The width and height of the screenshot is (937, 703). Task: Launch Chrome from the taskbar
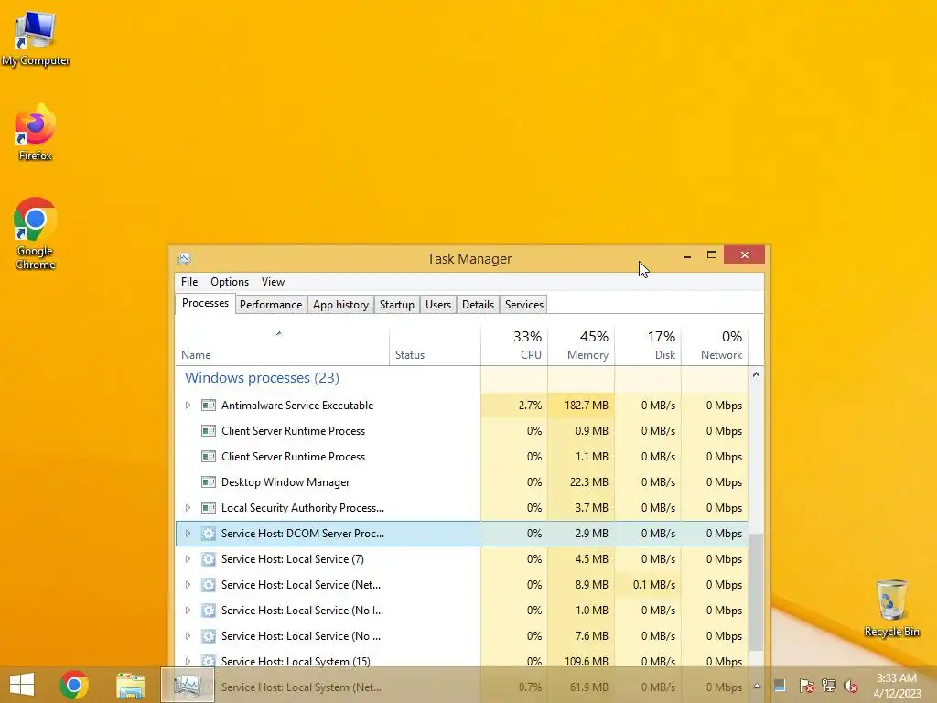74,685
